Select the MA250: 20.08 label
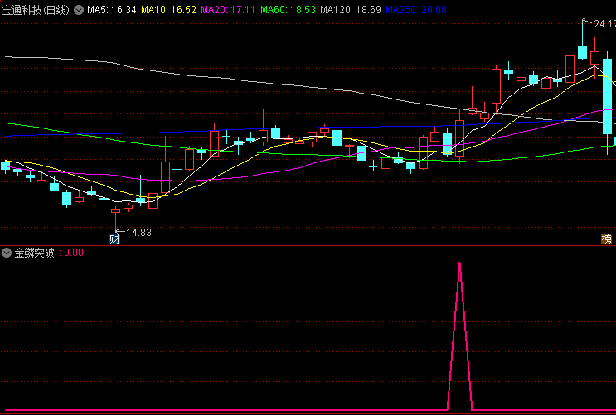The width and height of the screenshot is (616, 415). pos(416,10)
